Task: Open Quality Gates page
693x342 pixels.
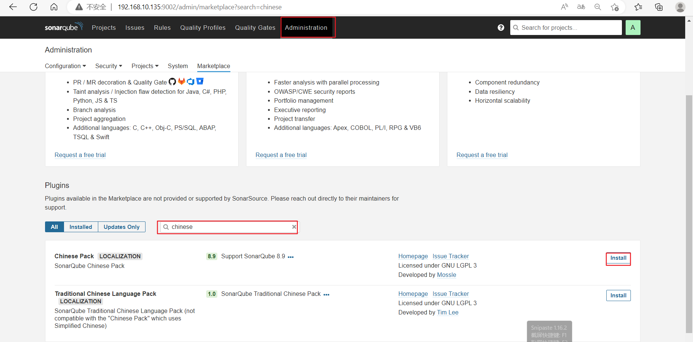Action: click(x=255, y=28)
